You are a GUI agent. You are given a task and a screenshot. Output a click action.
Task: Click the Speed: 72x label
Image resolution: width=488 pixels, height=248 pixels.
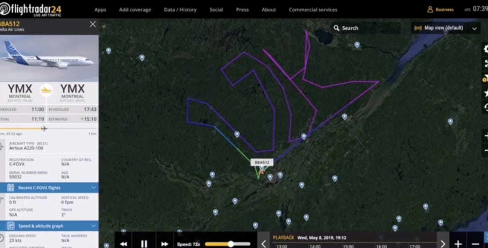188,244
